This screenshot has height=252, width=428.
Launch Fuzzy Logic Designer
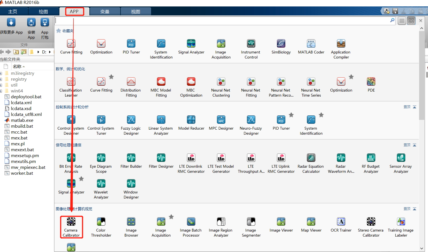click(x=131, y=125)
